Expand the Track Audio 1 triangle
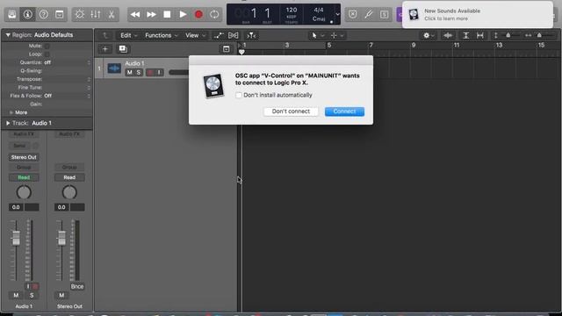Screen dimensions: 562x316 (8, 123)
